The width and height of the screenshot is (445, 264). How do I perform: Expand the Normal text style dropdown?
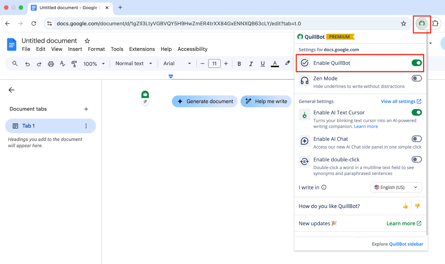[134, 63]
